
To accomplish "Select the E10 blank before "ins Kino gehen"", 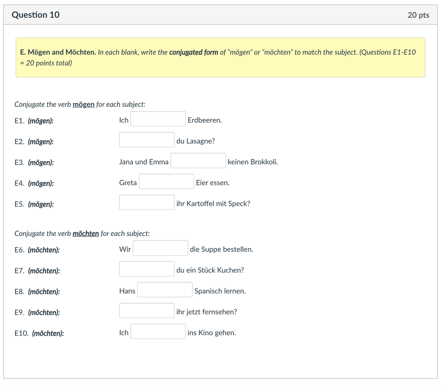I will 158,332.
